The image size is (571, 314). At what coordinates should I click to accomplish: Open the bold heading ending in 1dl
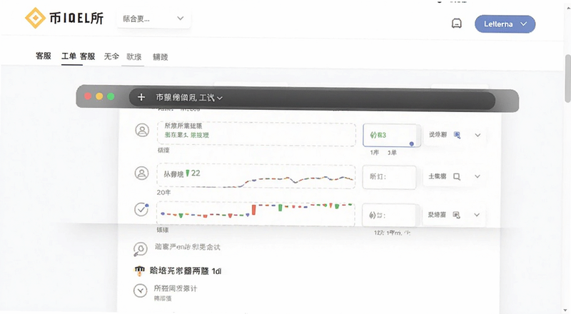[x=186, y=271]
